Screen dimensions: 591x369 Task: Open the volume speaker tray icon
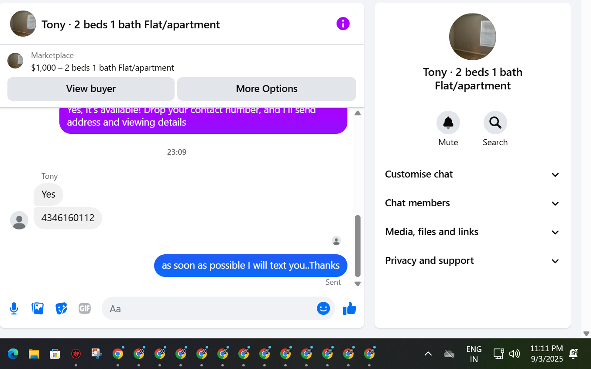(515, 354)
